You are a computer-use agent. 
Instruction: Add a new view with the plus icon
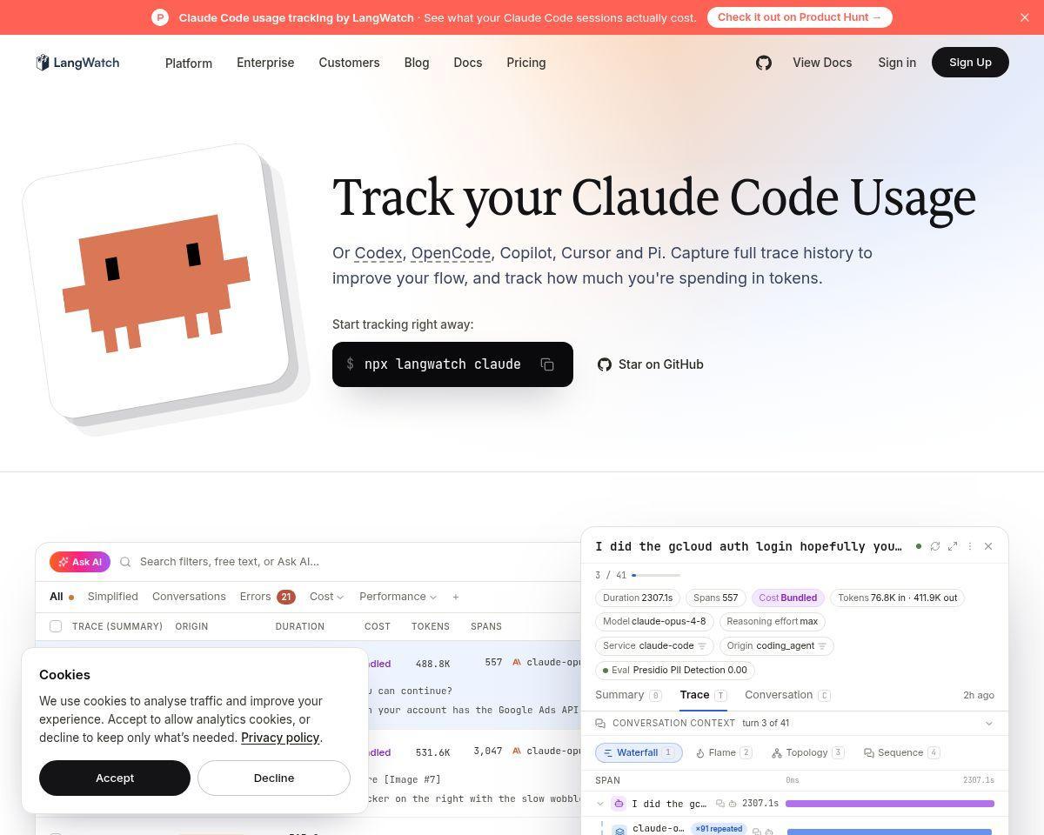(456, 597)
